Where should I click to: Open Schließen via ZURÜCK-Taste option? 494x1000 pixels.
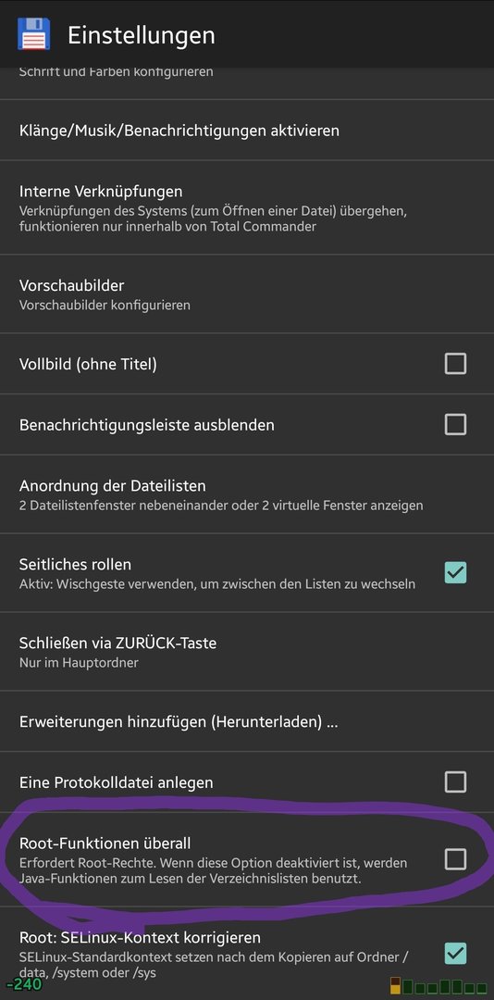point(247,651)
